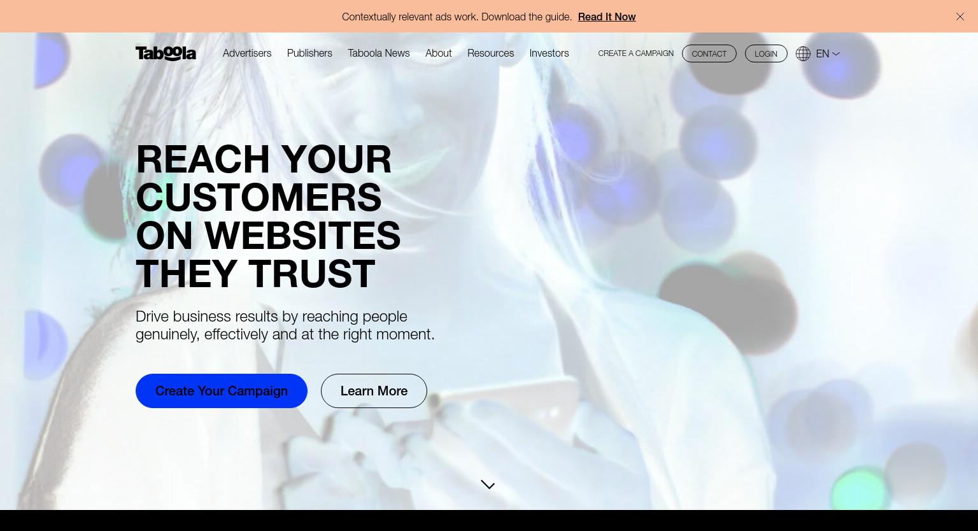Click the Contact button
The height and width of the screenshot is (531, 978).
click(709, 53)
